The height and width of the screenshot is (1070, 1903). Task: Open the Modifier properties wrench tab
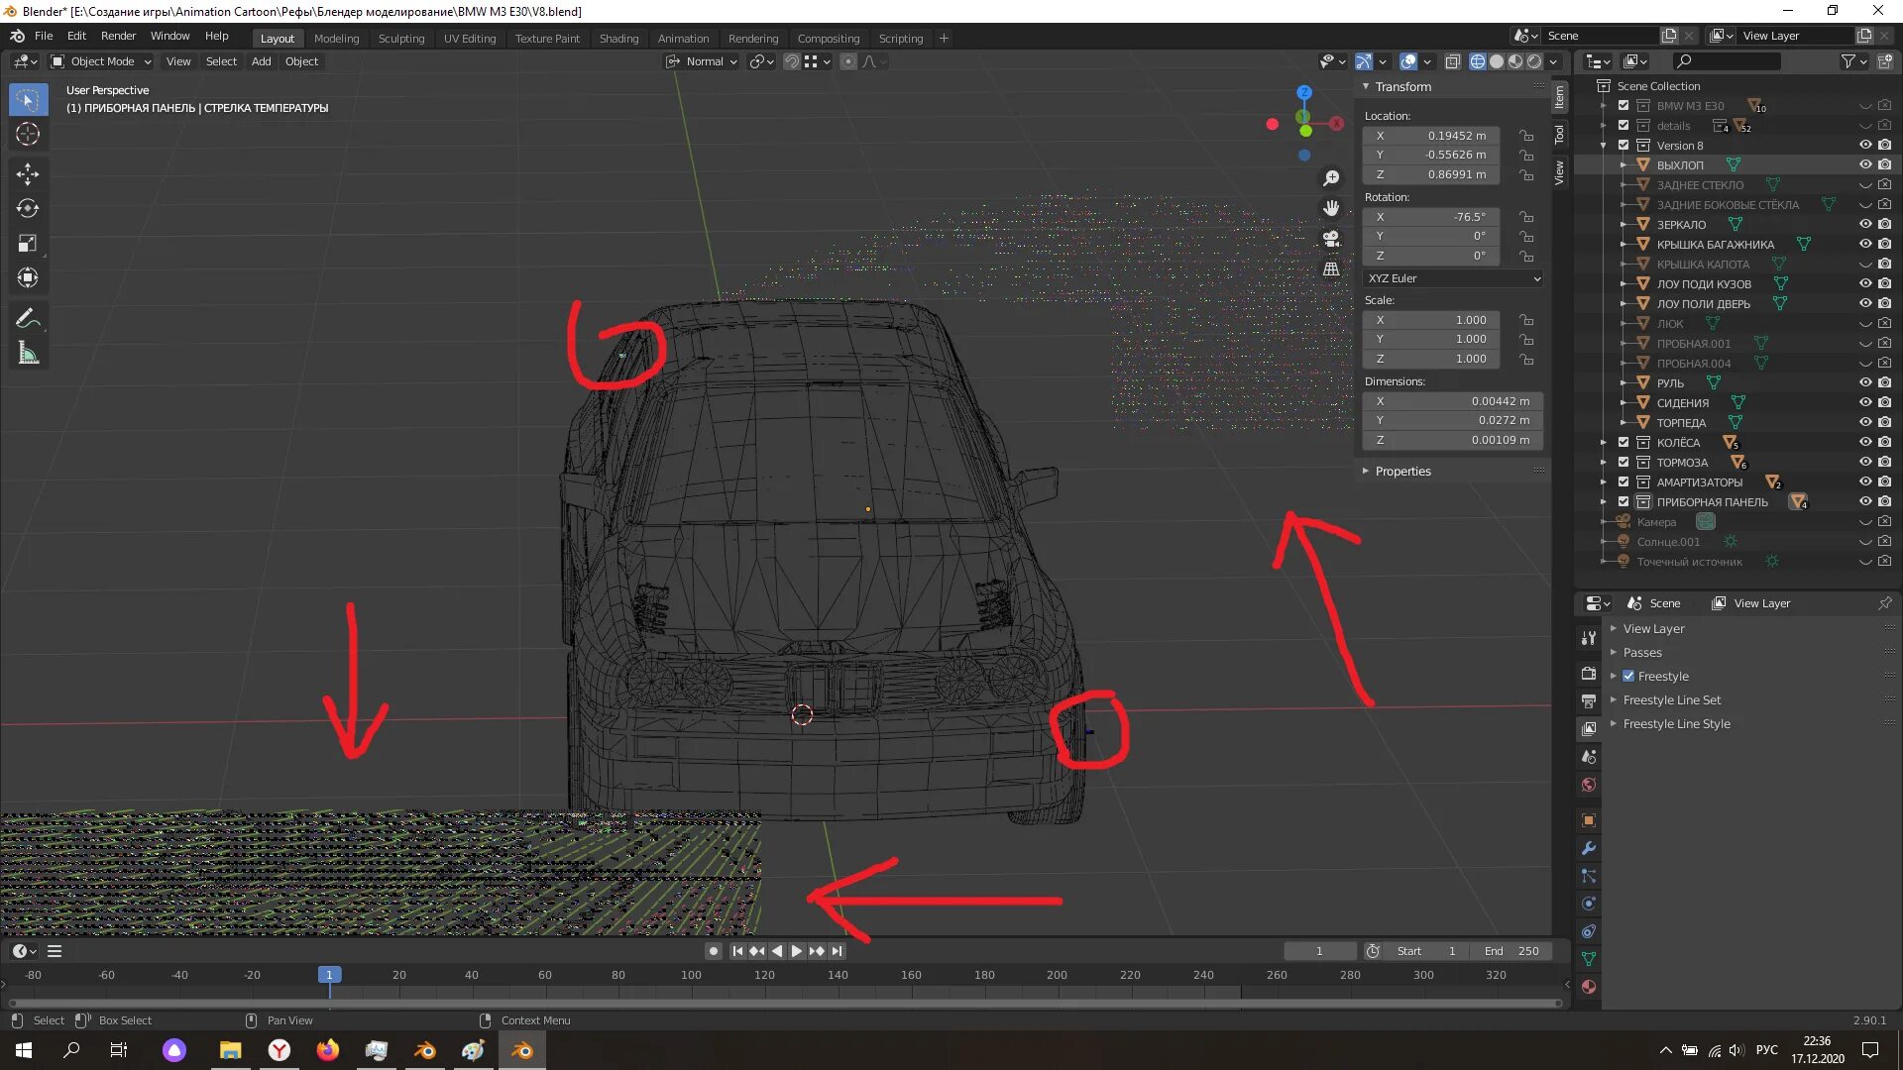1589,849
